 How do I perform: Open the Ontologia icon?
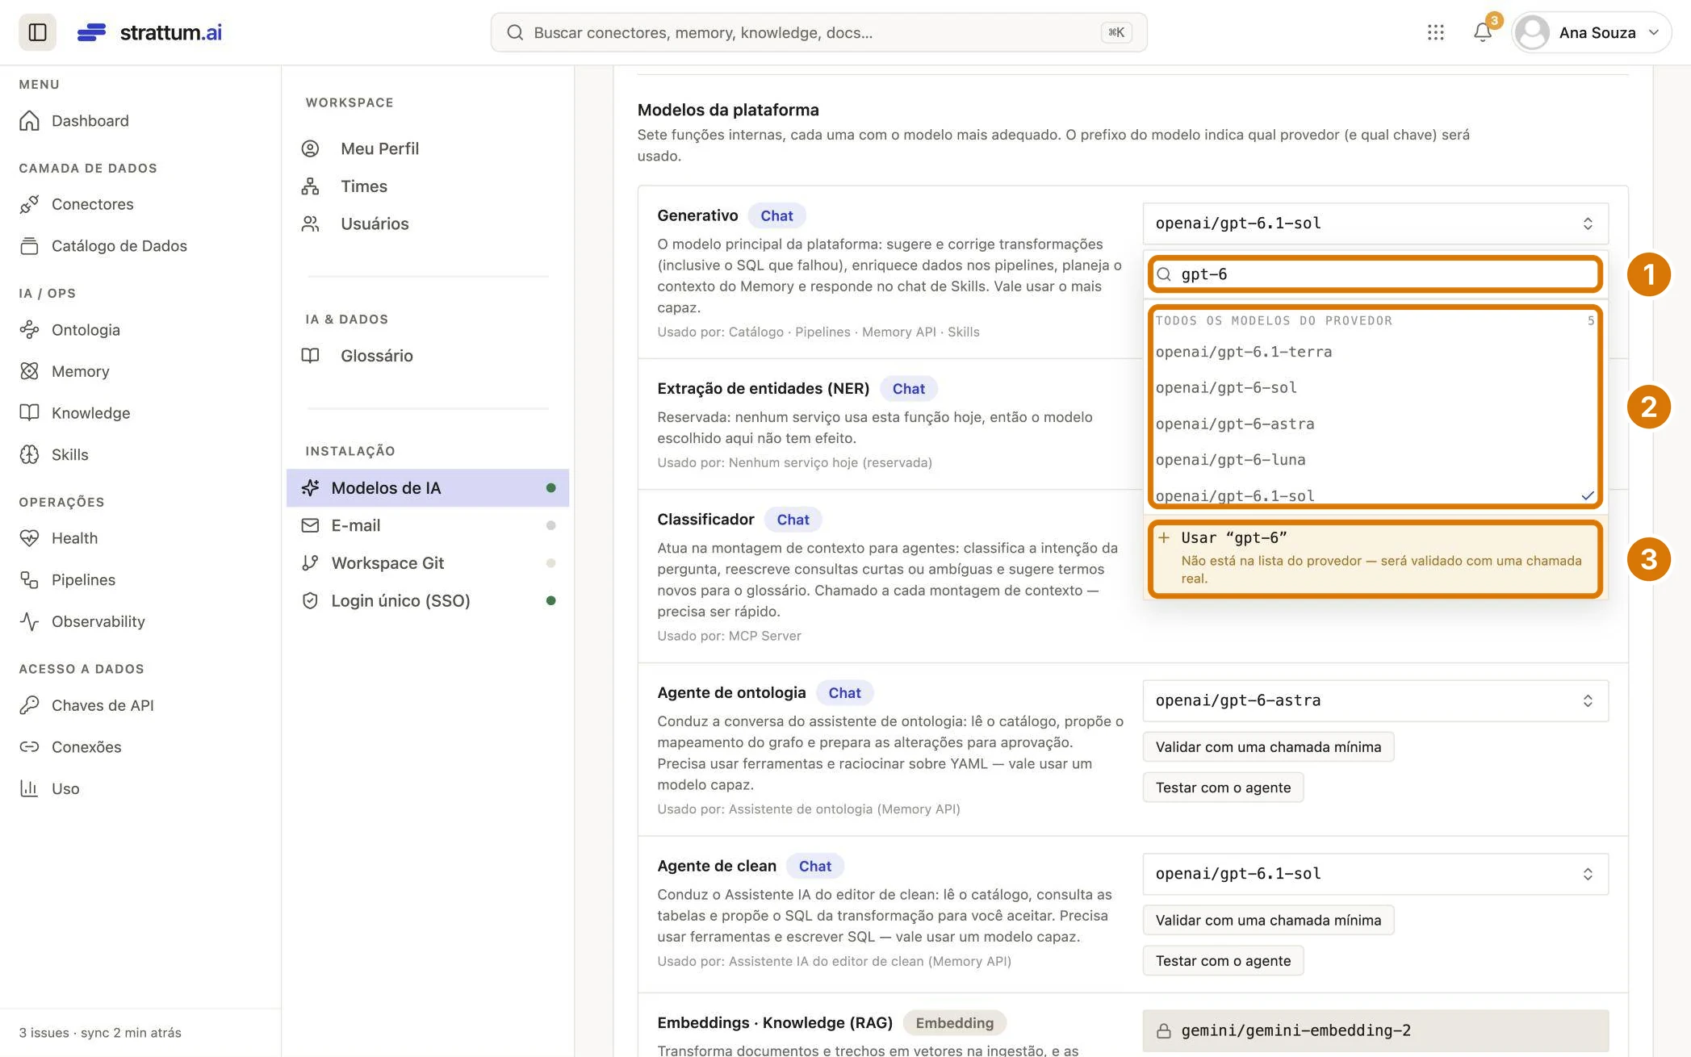pos(29,329)
